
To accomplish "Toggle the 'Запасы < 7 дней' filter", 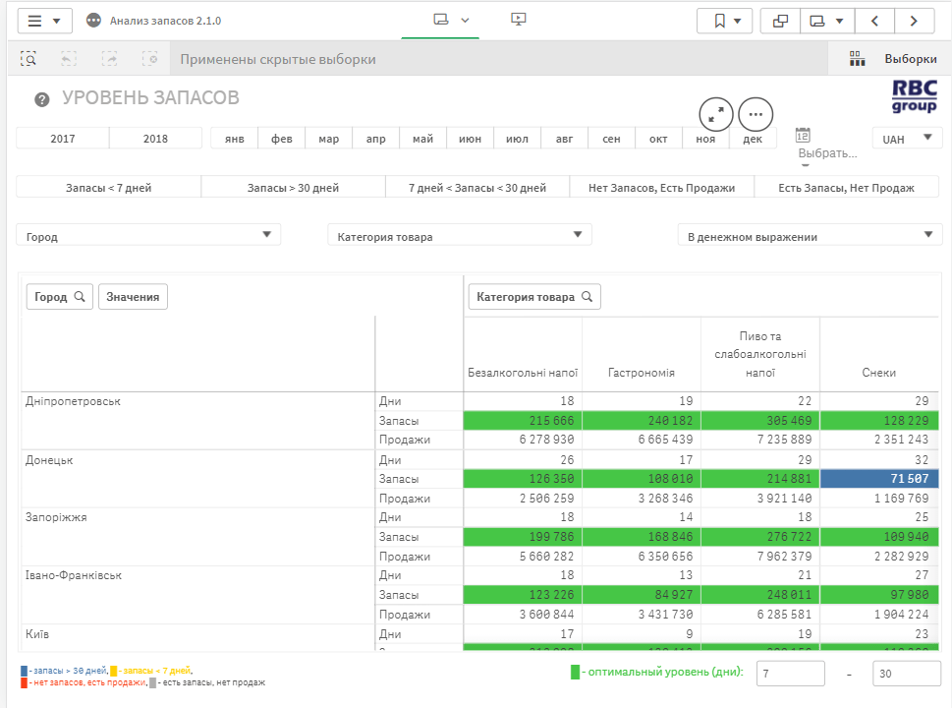I will pos(108,188).
